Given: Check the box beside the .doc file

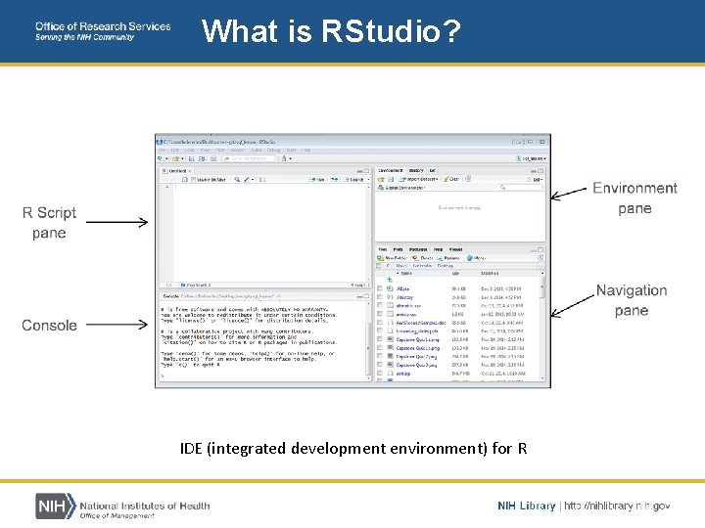Looking at the screenshot, I should coord(380,323).
